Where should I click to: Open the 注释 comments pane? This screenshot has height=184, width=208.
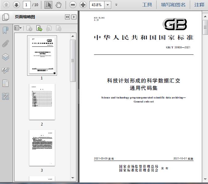(199, 5)
